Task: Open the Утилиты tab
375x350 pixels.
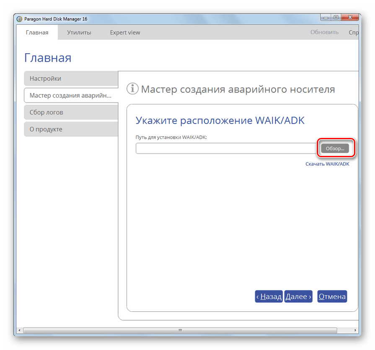Action: click(x=79, y=32)
